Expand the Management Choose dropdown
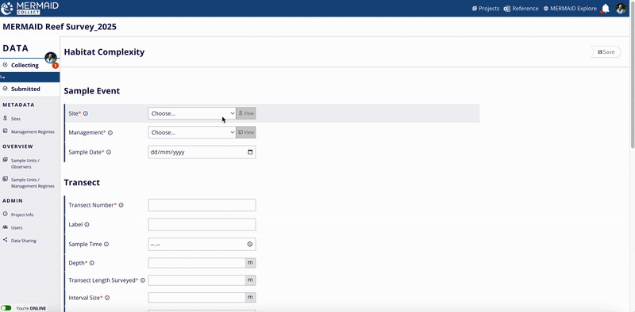 [x=192, y=132]
